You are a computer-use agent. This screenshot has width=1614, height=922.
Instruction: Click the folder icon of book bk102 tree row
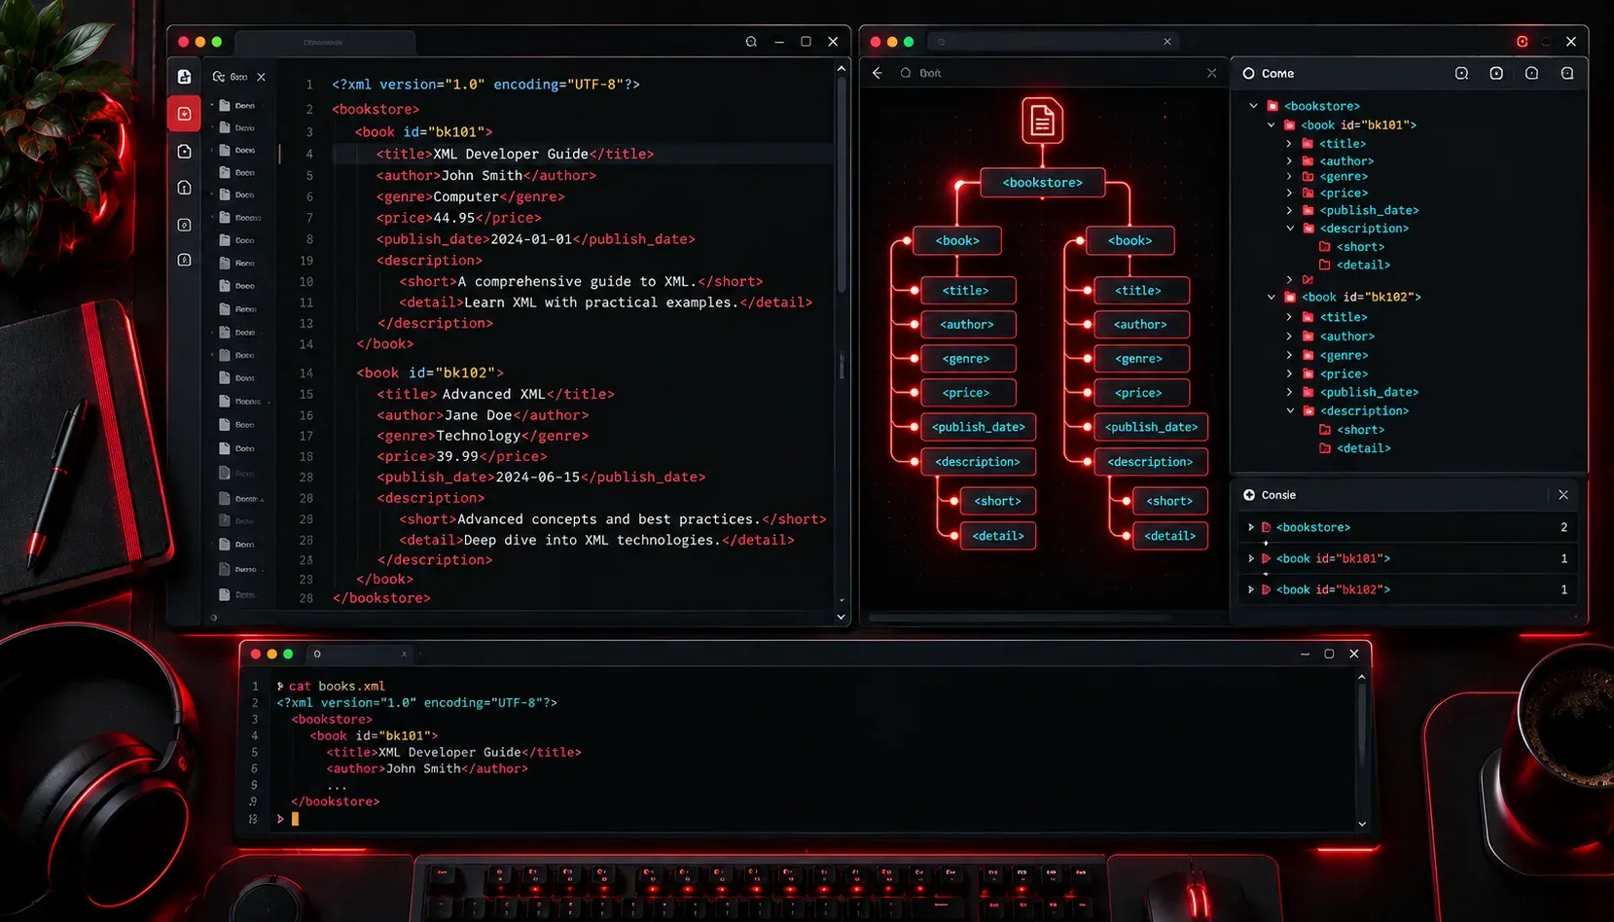click(x=1290, y=297)
